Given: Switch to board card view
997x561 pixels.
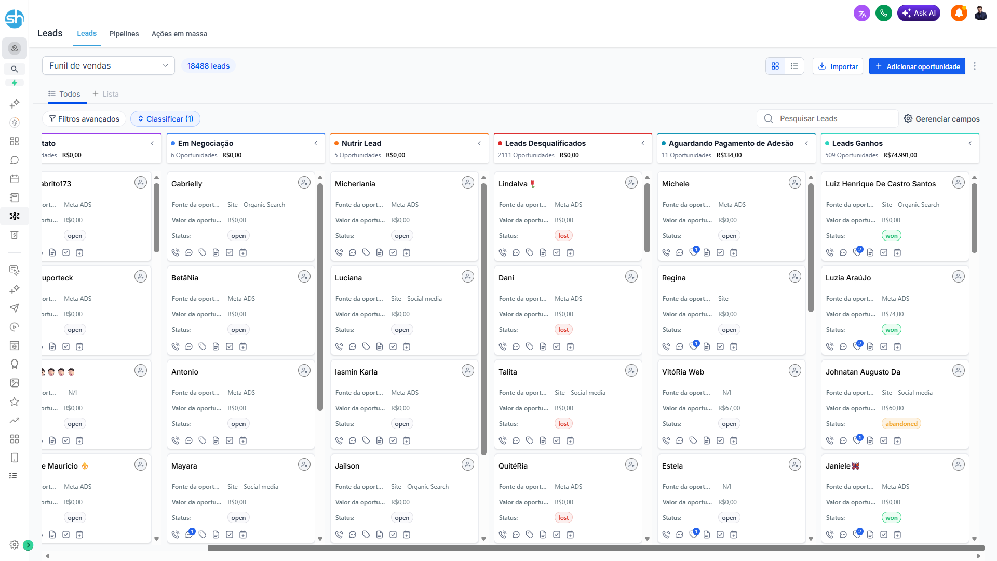Looking at the screenshot, I should pyautogui.click(x=775, y=66).
